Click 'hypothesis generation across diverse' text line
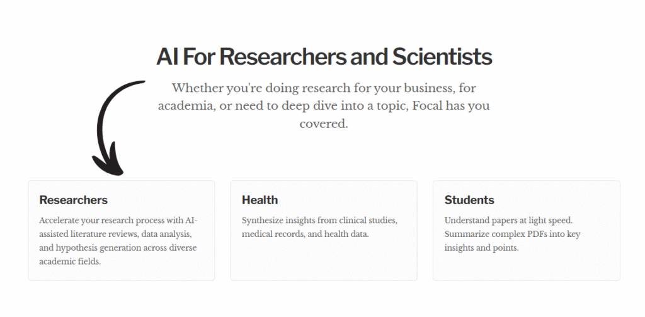 118,248
